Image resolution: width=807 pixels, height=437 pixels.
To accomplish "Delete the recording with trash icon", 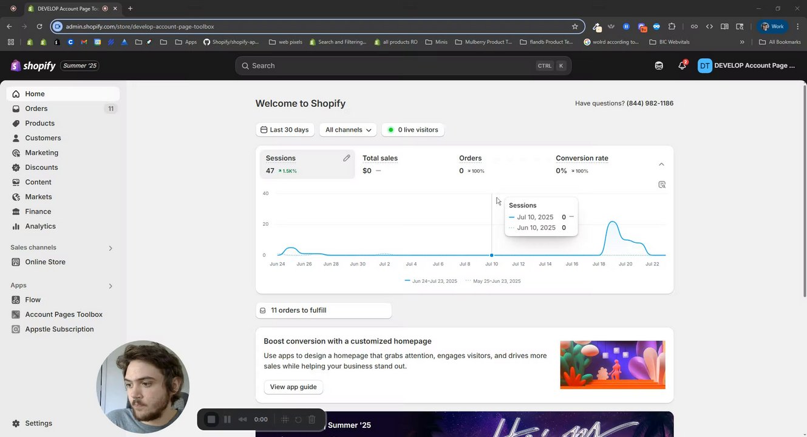I will (x=312, y=419).
